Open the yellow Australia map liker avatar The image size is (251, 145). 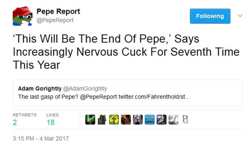pyautogui.click(x=114, y=120)
